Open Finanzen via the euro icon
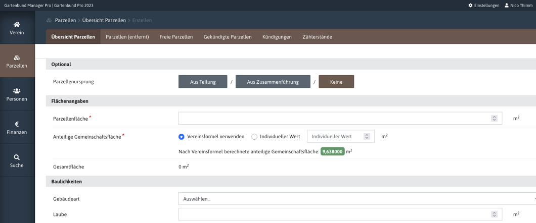The width and height of the screenshot is (536, 223). 17,124
